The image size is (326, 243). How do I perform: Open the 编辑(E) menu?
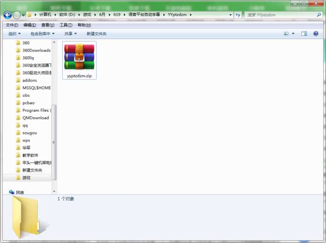30,25
